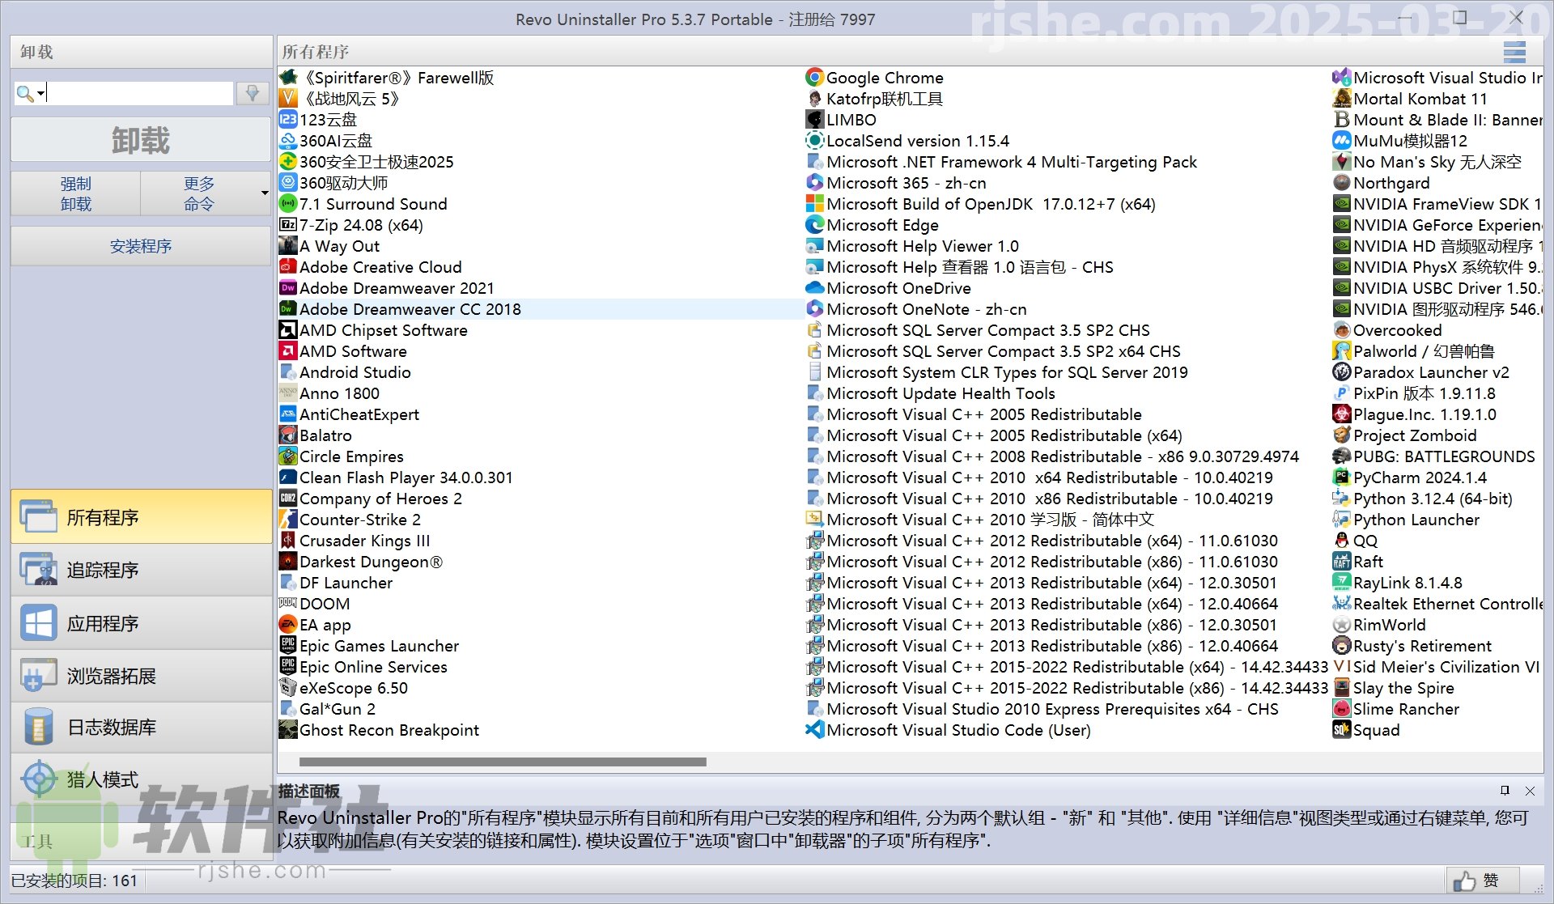Click the NVIDIA FrameView SDK icon
The image size is (1554, 904).
point(1341,204)
